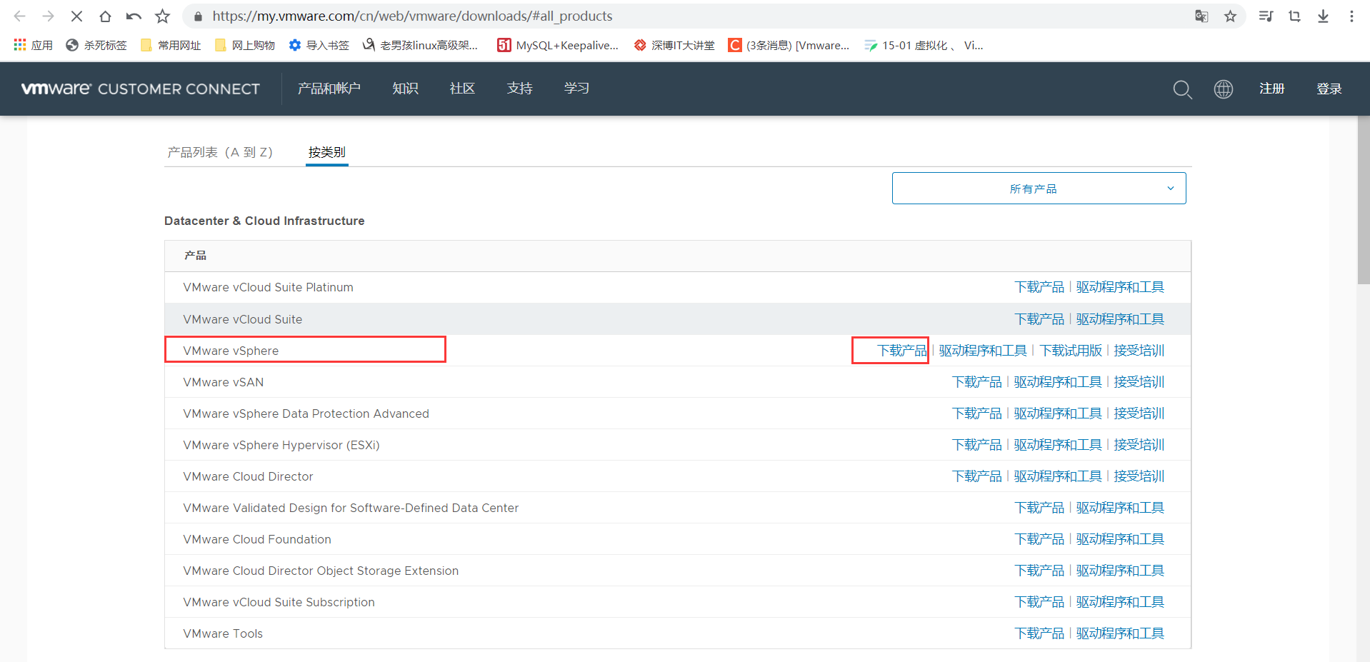Open the 产品和帐户 navigation menu
1370x662 pixels.
pyautogui.click(x=329, y=89)
